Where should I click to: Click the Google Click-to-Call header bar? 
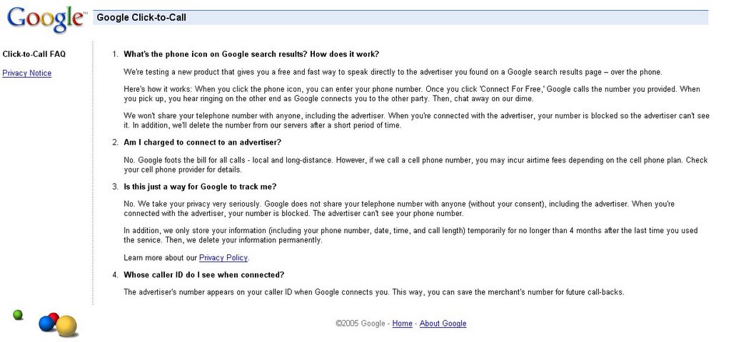[x=400, y=18]
